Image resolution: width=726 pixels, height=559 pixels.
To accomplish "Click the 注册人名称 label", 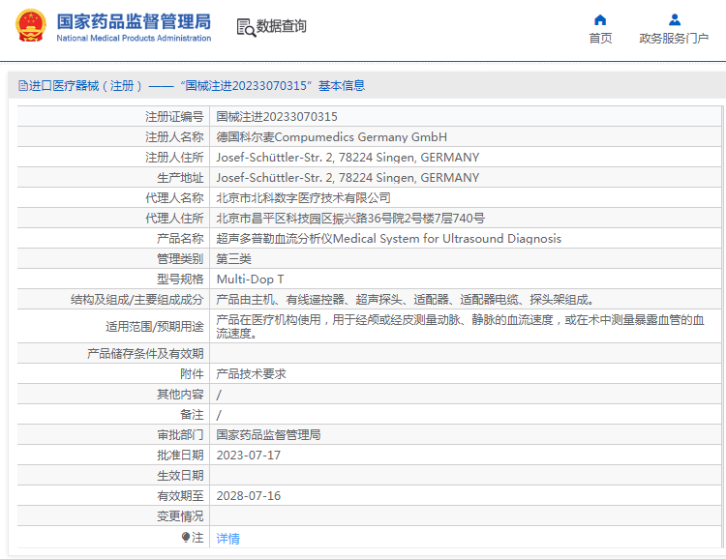I will (x=174, y=137).
